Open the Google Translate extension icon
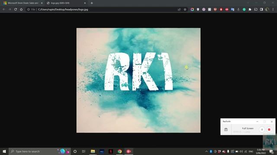Viewport: 277px width, 155px height. pos(233,9)
